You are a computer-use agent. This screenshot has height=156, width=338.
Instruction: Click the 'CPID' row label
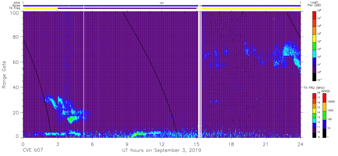click(17, 3)
